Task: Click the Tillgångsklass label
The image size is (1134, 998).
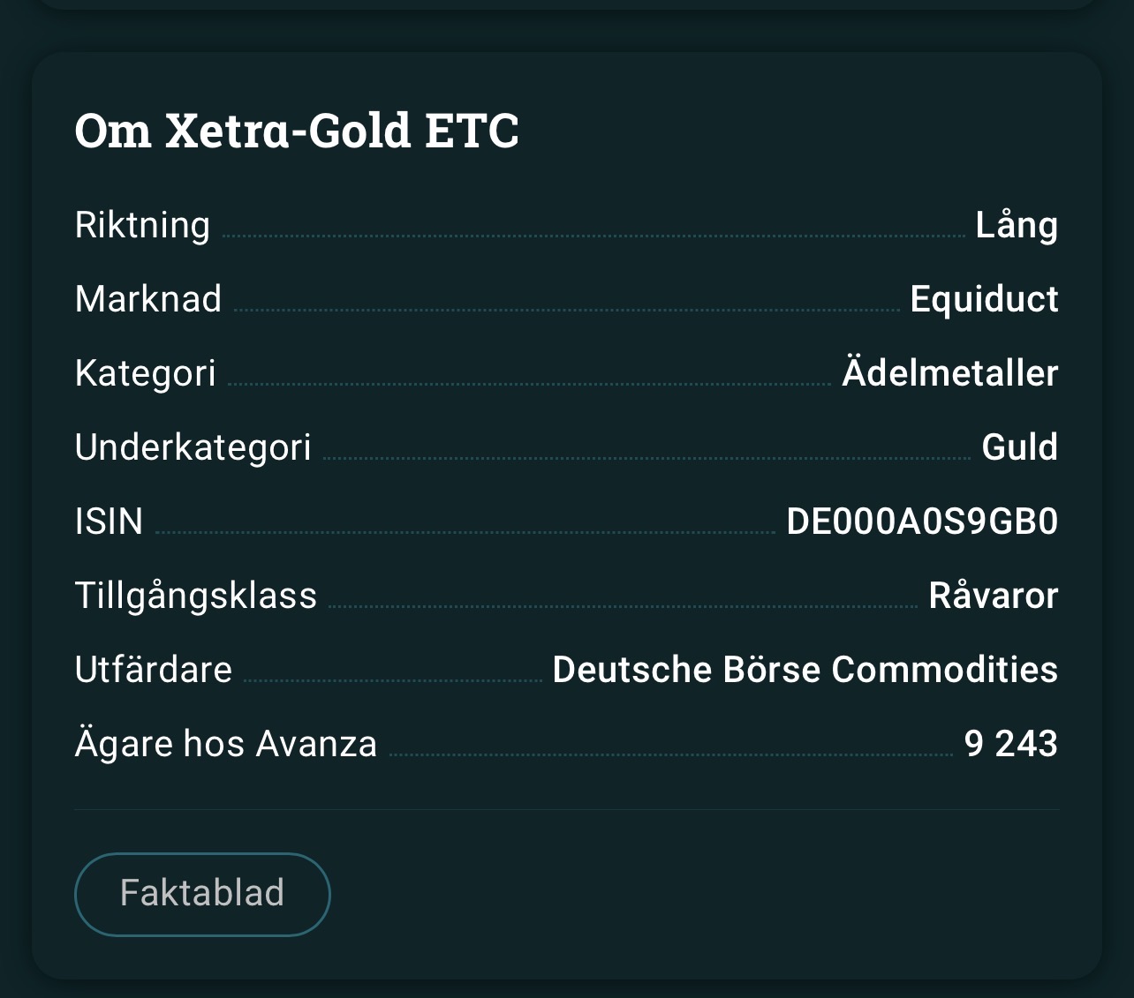Action: [x=195, y=596]
